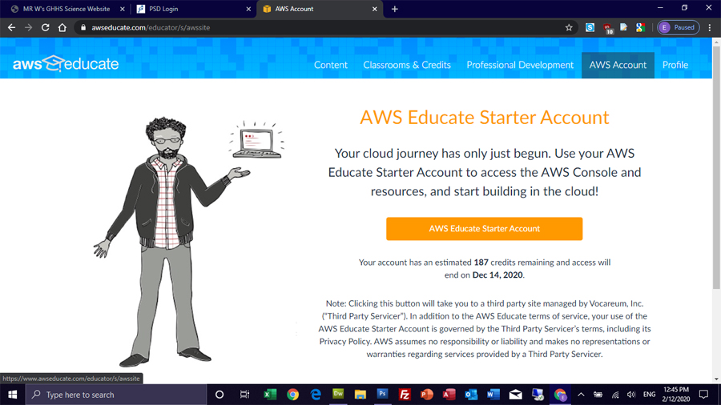Bookmark this page with the star icon
721x405 pixels.
point(569,27)
